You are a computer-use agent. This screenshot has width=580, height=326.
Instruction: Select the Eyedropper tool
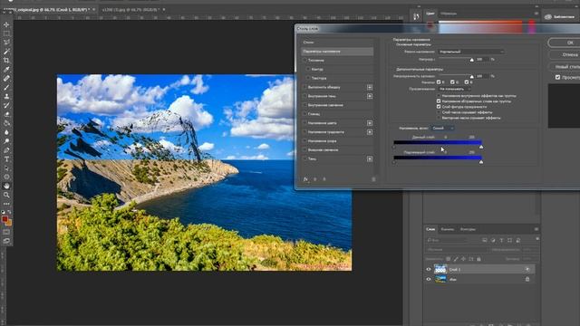click(x=6, y=69)
